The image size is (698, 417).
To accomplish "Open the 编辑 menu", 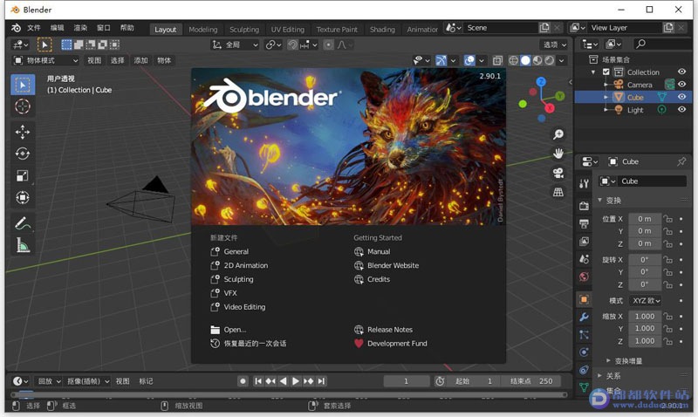I will click(57, 28).
